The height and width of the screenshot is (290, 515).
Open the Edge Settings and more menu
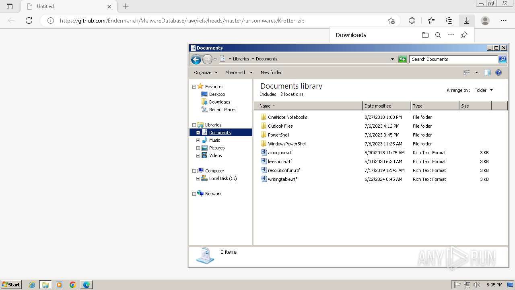pos(504,21)
